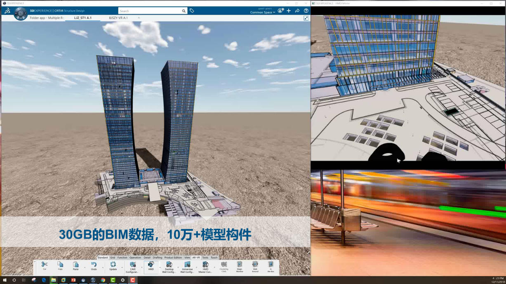This screenshot has height=284, width=506.
Task: Open CAVE Configuration tool
Action: tap(132, 266)
